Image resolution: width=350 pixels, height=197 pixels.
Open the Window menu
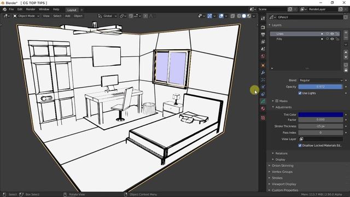point(44,9)
